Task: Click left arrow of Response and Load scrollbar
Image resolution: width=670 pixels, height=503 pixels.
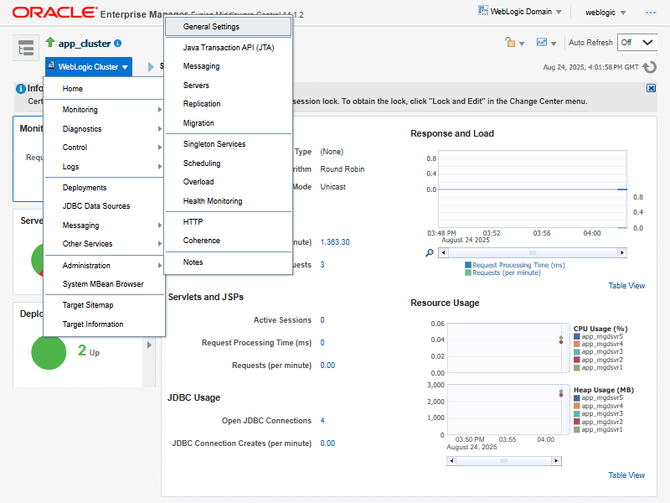Action: click(x=443, y=253)
